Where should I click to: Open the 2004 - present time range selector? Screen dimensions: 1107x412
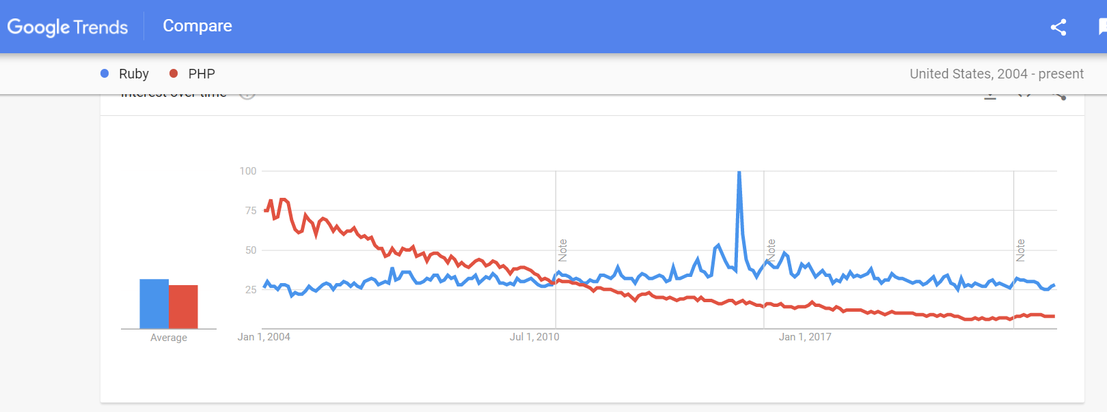[1039, 74]
